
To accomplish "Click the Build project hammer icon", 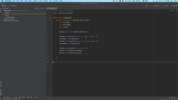I will coord(150,6).
